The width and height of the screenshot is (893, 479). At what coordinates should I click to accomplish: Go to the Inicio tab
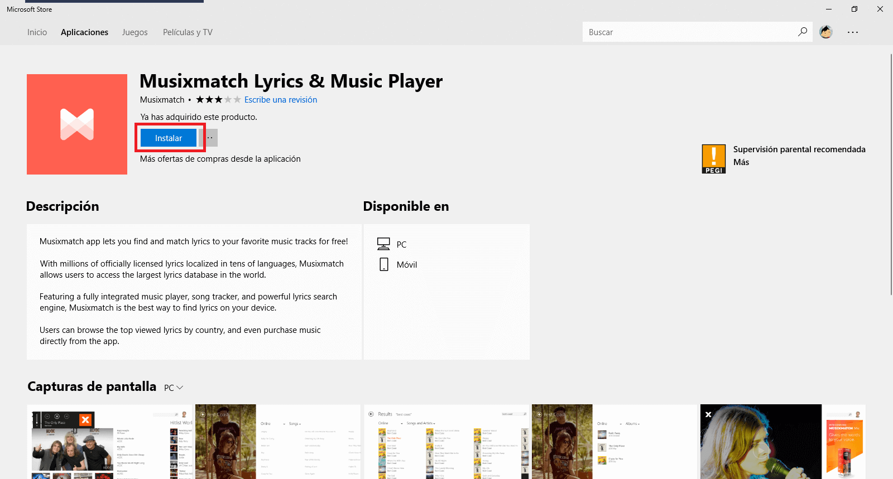click(x=37, y=32)
